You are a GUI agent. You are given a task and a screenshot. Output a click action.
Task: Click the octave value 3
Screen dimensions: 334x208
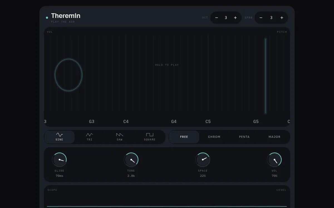click(x=226, y=18)
